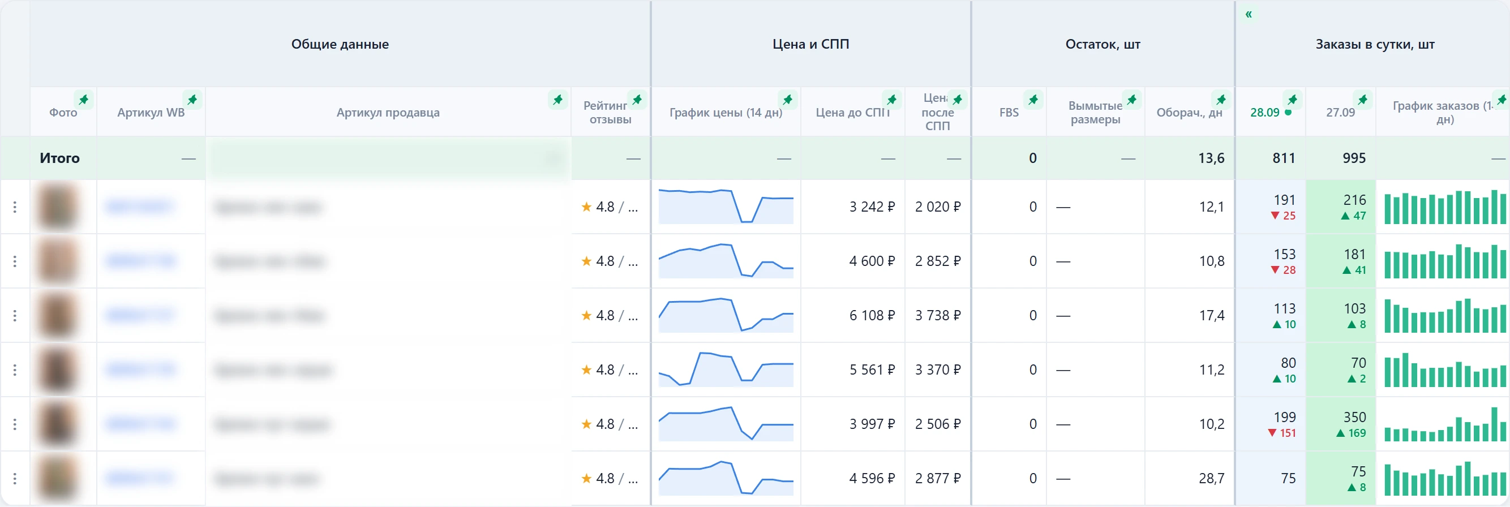Click the Артикул продавца column header

388,113
